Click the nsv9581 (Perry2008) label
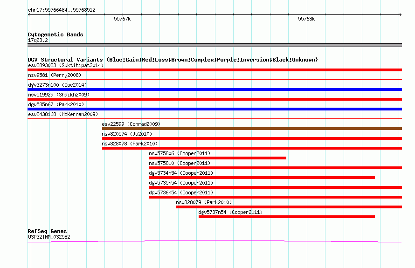 click(55, 75)
